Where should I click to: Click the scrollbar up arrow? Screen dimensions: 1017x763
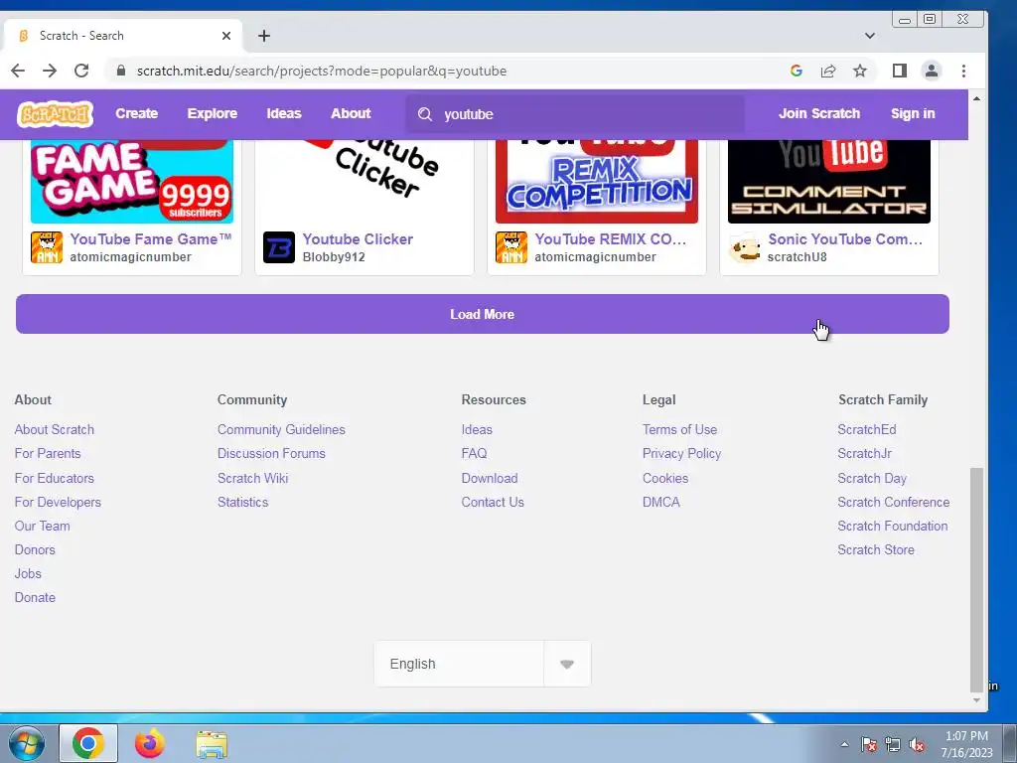pos(976,98)
